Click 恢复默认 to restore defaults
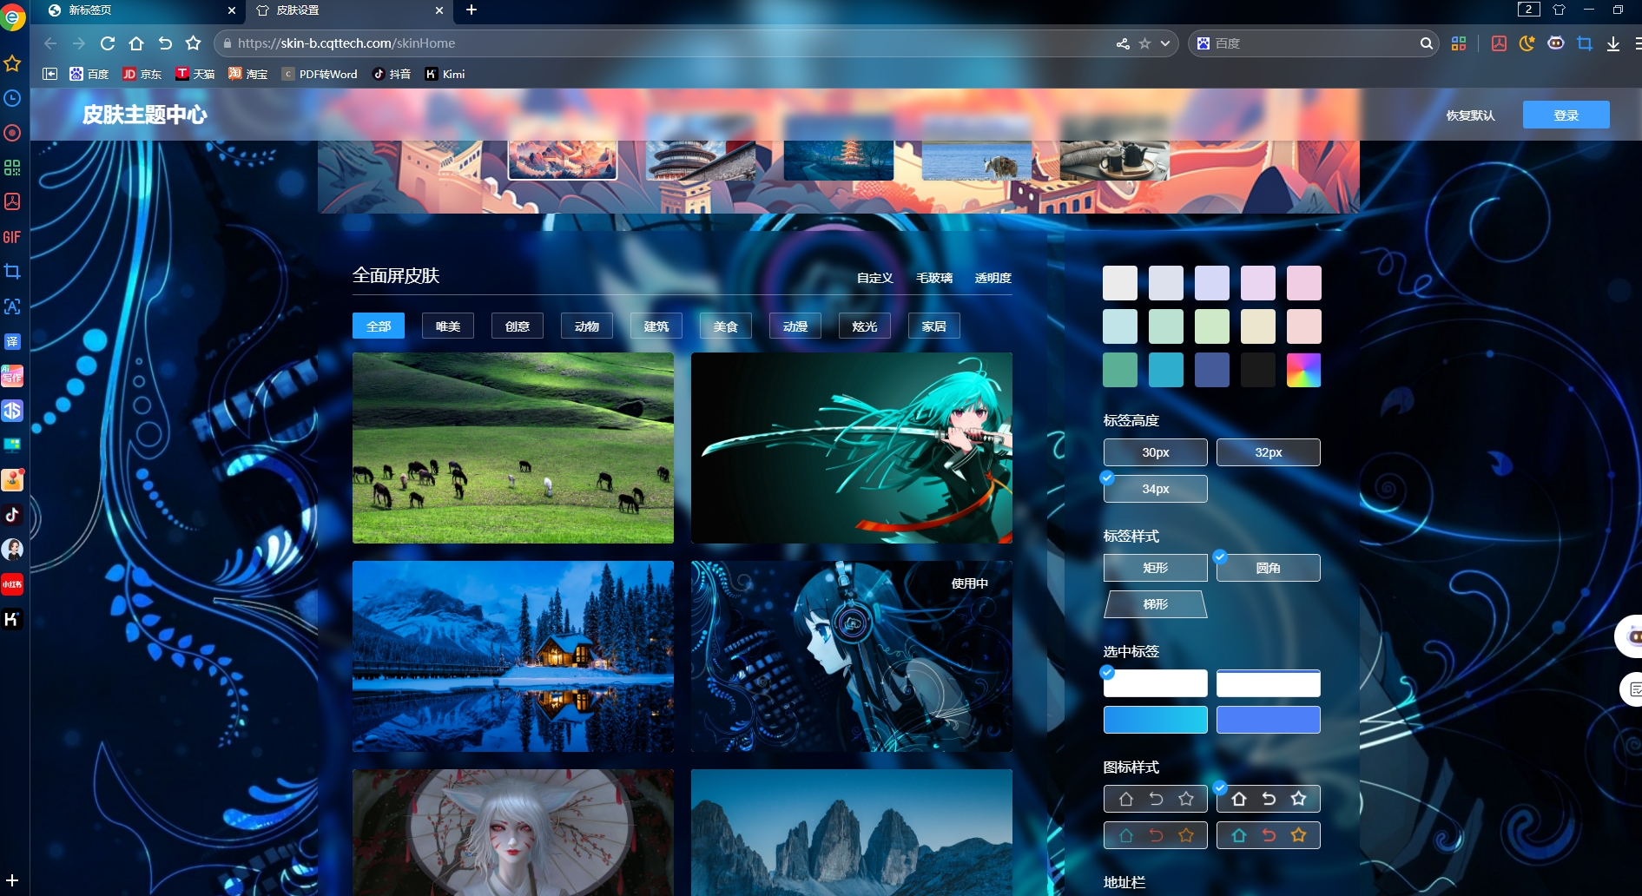 coord(1470,115)
